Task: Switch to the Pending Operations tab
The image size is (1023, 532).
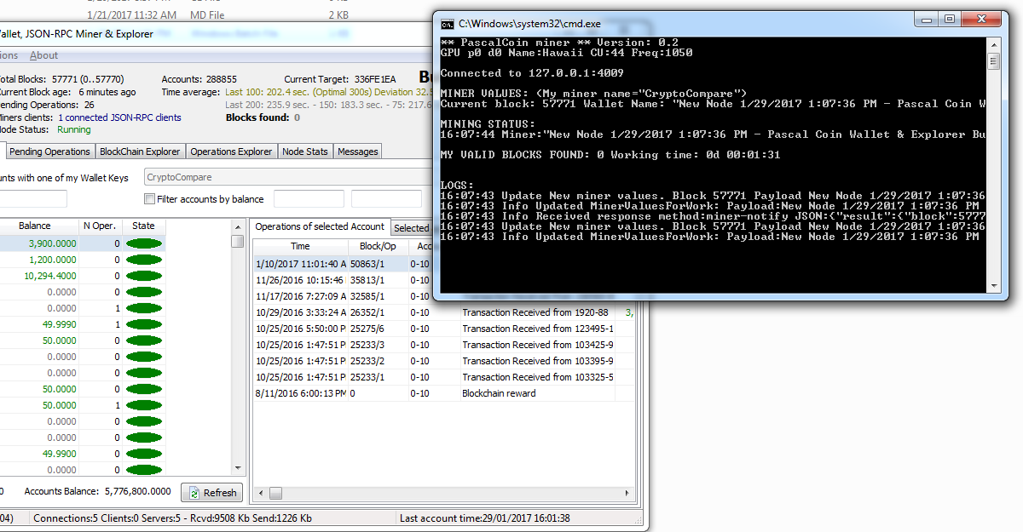Action: (49, 152)
